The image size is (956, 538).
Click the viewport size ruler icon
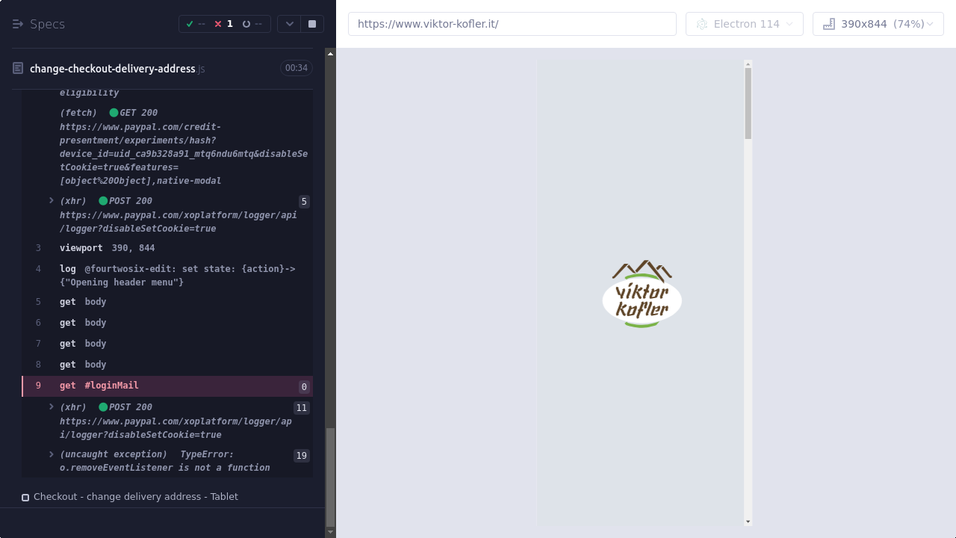(828, 24)
